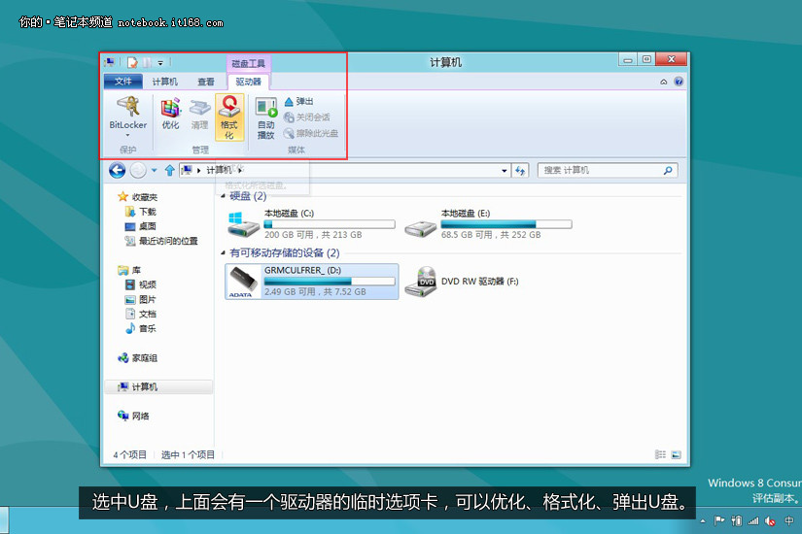Open the 文件 file tab
The height and width of the screenshot is (534, 802).
coord(122,82)
